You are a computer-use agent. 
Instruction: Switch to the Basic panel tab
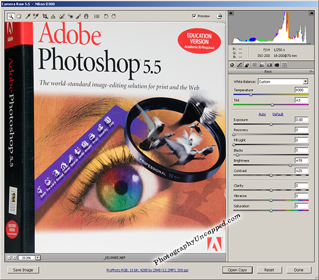tap(232, 65)
